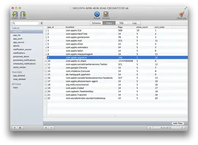This screenshot has height=145, width=198.
Task: Click the sidebar add plus button
Action: point(15,128)
